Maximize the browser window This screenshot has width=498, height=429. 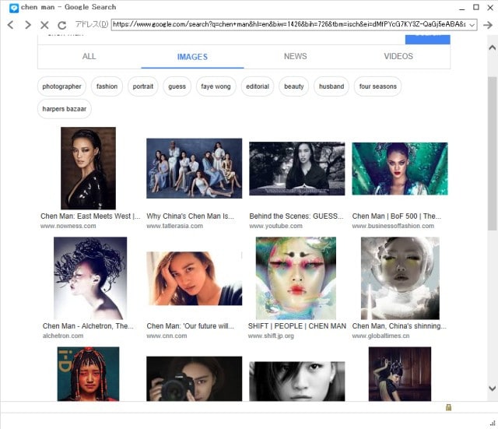pyautogui.click(x=476, y=7)
